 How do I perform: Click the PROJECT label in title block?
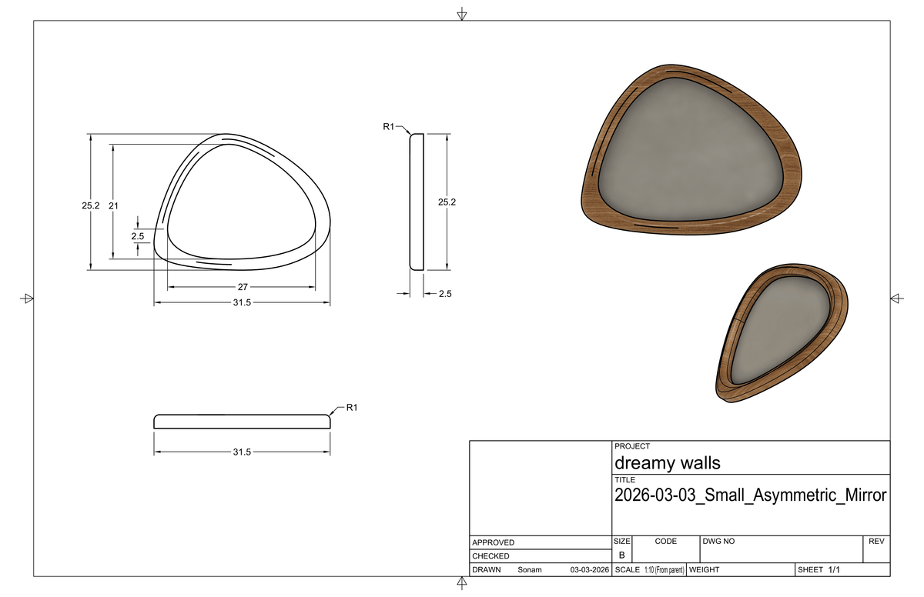632,446
